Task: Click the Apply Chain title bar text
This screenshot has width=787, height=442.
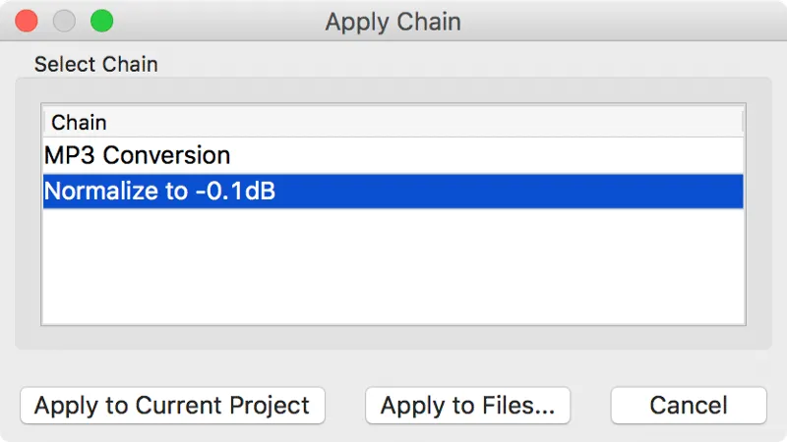Action: tap(393, 21)
